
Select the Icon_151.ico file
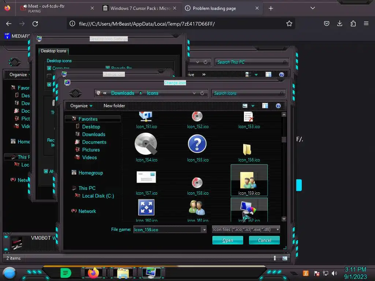(x=146, y=121)
